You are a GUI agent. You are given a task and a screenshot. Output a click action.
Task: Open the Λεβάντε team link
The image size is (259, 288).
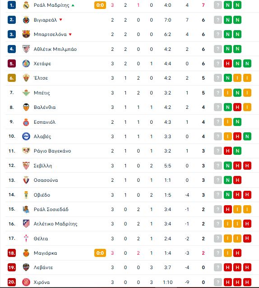coord(43,267)
